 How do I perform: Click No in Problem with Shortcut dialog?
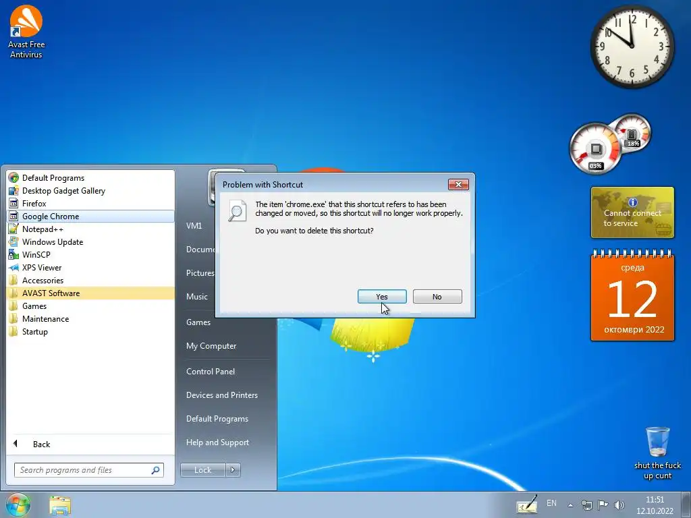437,297
